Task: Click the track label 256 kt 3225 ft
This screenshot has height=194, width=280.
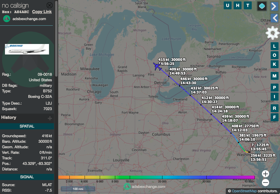Action: (x=263, y=156)
